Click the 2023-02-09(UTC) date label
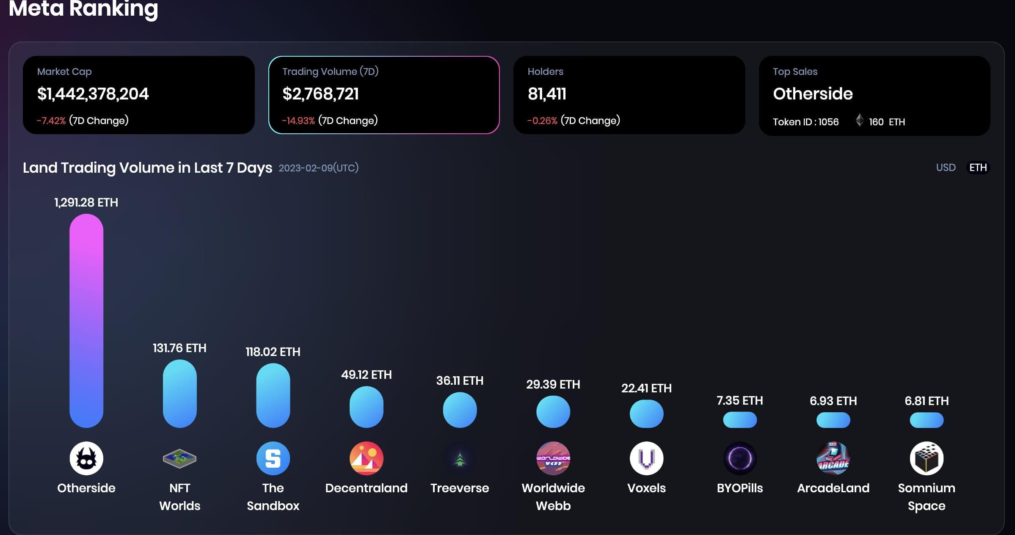Viewport: 1015px width, 535px height. 319,168
